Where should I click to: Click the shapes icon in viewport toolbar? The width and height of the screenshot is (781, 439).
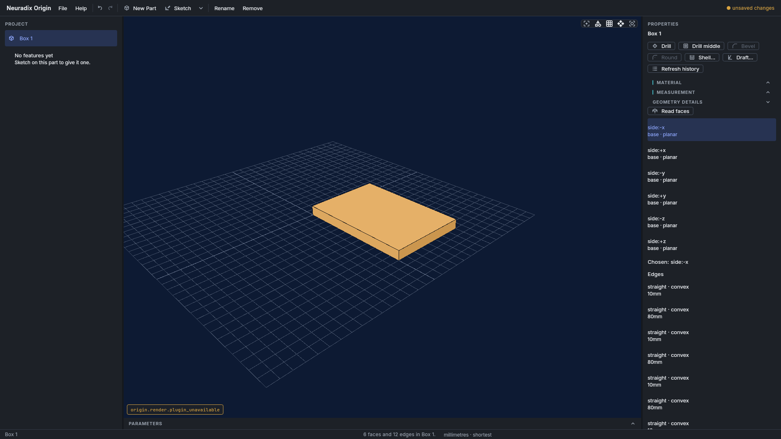click(598, 24)
